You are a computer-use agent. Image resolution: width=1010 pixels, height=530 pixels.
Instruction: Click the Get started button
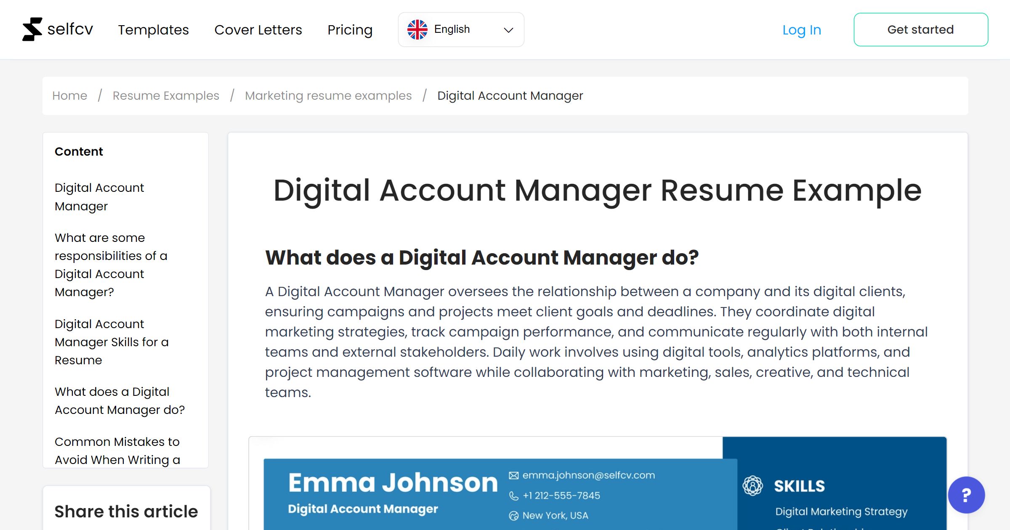pyautogui.click(x=920, y=29)
